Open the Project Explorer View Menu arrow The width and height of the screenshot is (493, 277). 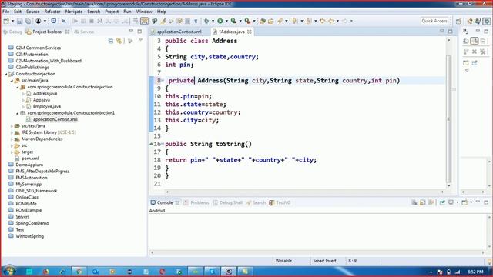(x=140, y=40)
